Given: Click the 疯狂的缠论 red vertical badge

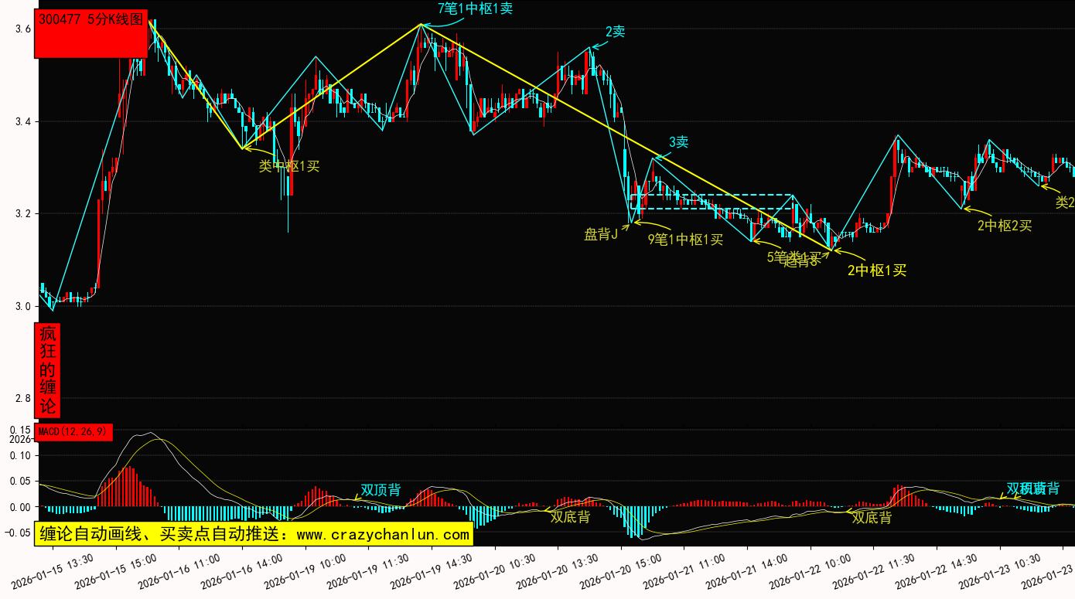Looking at the screenshot, I should pyautogui.click(x=48, y=371).
